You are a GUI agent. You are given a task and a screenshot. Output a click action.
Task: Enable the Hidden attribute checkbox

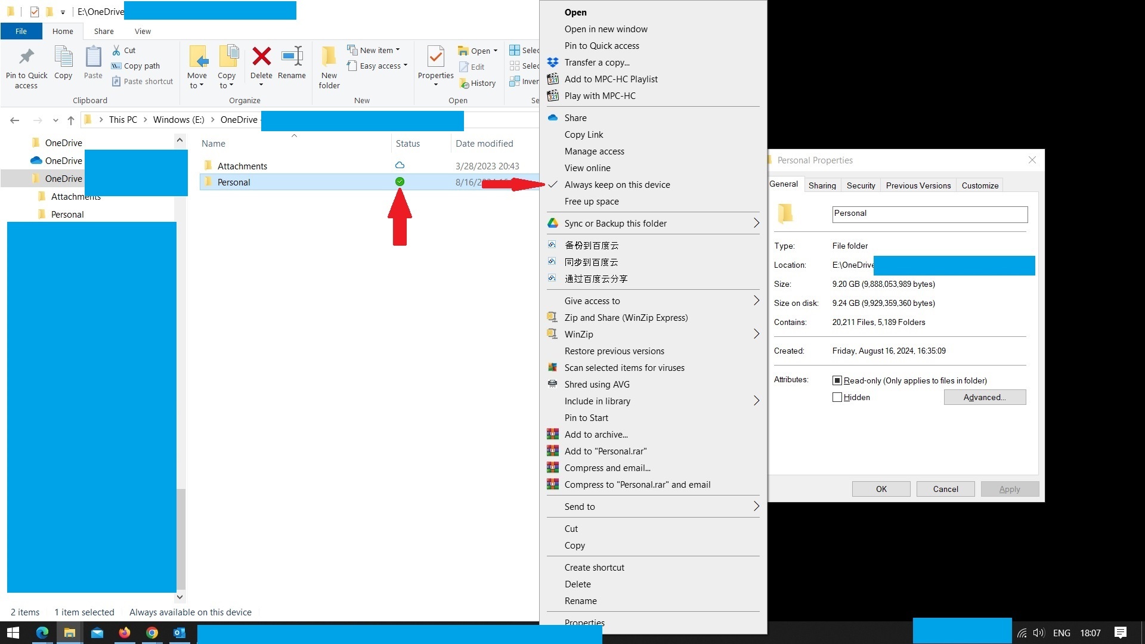tap(837, 397)
